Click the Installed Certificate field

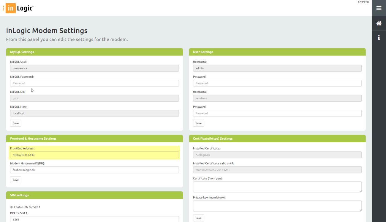[x=277, y=155]
